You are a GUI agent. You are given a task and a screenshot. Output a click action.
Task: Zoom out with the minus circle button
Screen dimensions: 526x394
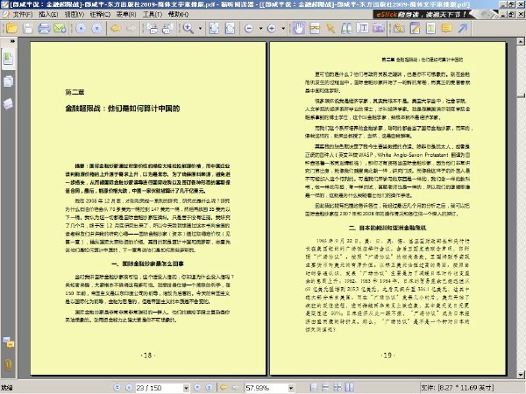pos(249,29)
